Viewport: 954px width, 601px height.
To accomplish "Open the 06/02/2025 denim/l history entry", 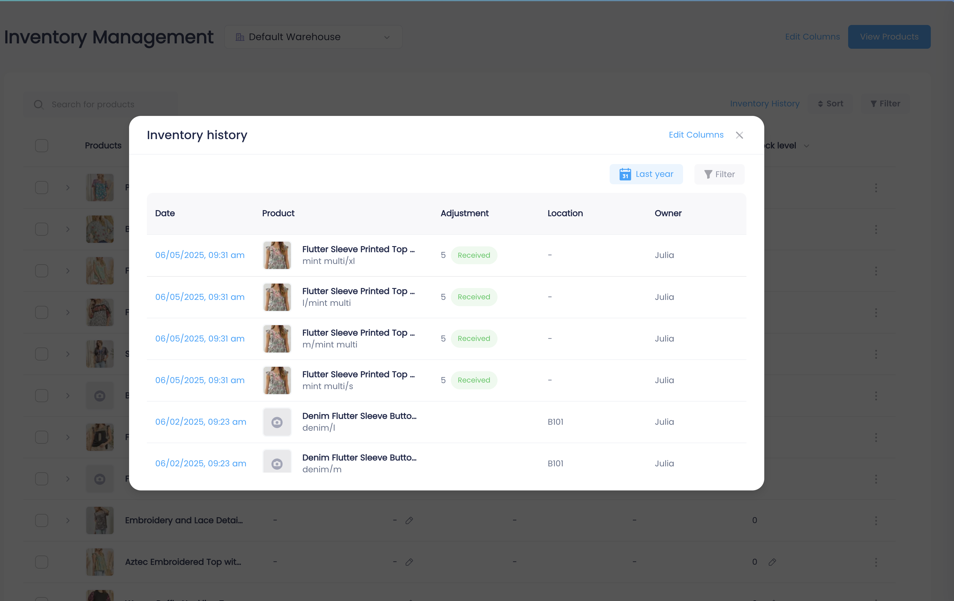I will click(x=200, y=422).
